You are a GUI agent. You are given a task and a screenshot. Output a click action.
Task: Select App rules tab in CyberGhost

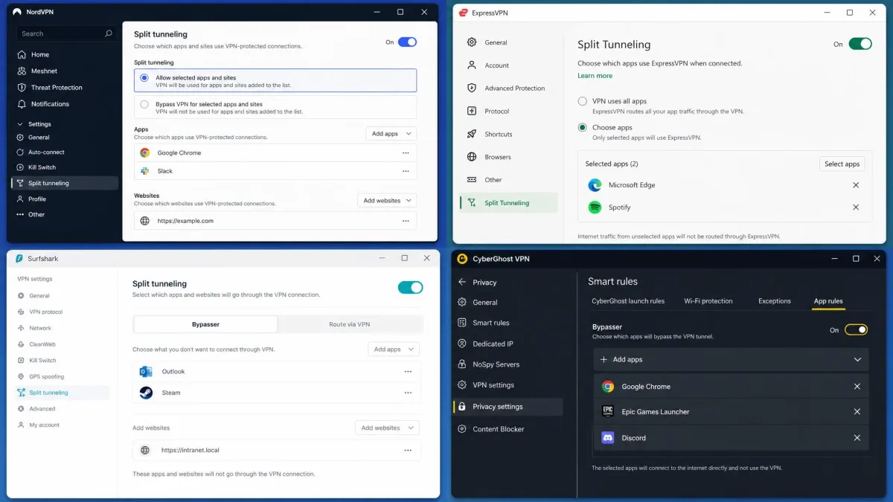coord(828,301)
